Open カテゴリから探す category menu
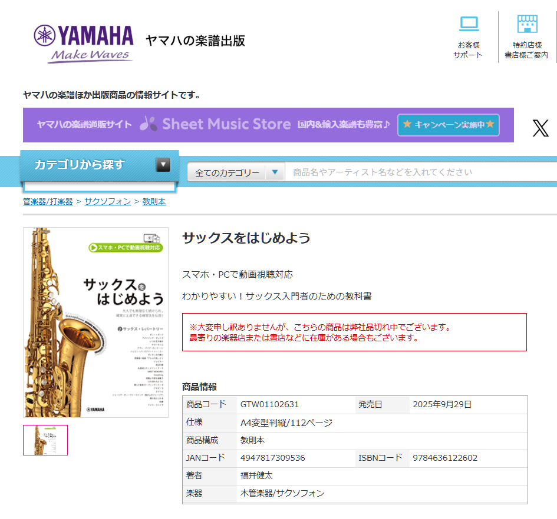This screenshot has width=557, height=519. [x=100, y=166]
